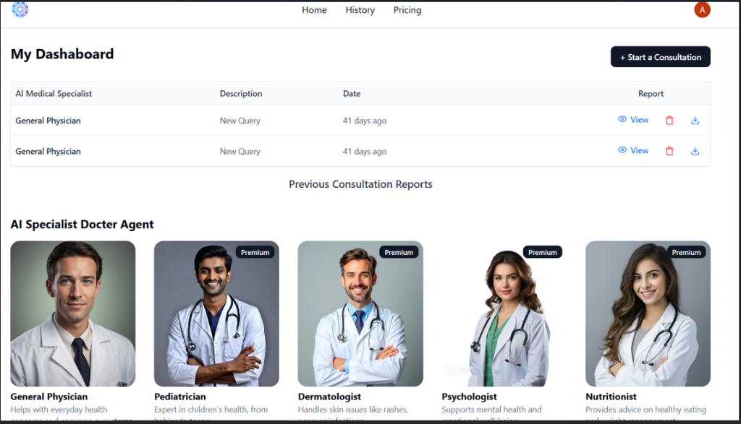Go to the Home nav item
The image size is (741, 424).
[x=314, y=10]
